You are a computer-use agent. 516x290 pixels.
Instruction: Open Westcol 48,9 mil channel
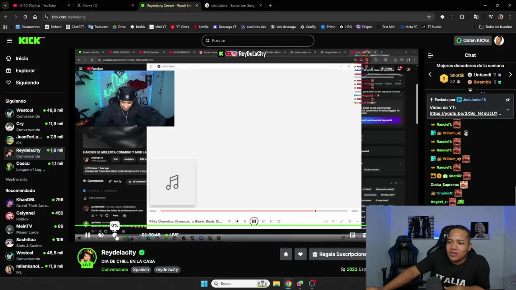[34, 113]
